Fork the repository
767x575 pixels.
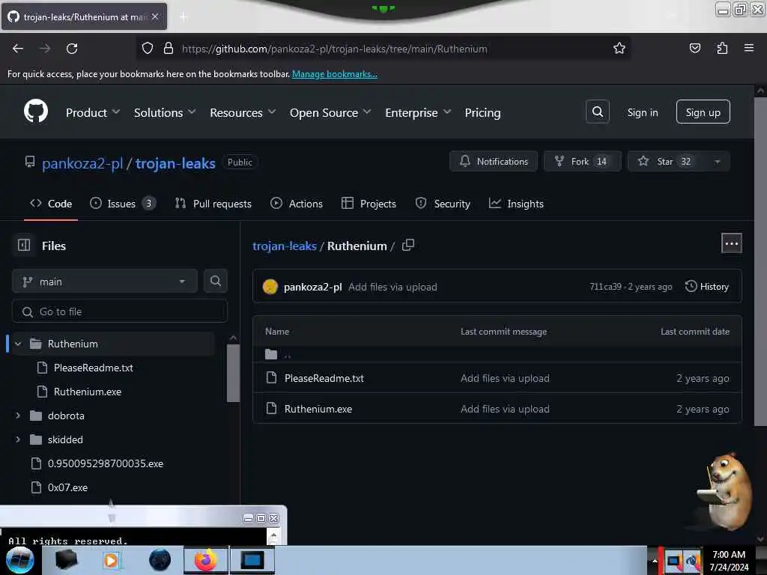582,162
